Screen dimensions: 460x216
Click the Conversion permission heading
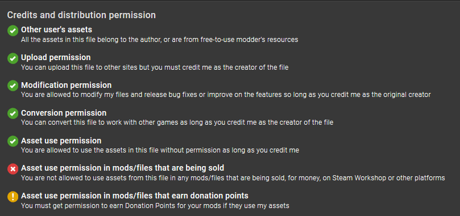coord(64,113)
